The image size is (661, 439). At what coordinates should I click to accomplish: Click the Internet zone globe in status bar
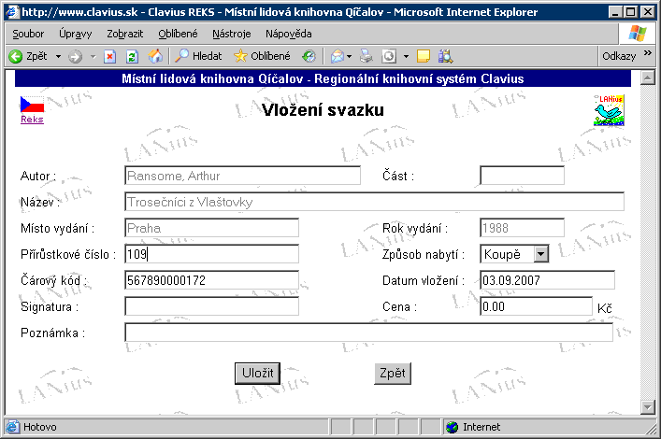[452, 427]
